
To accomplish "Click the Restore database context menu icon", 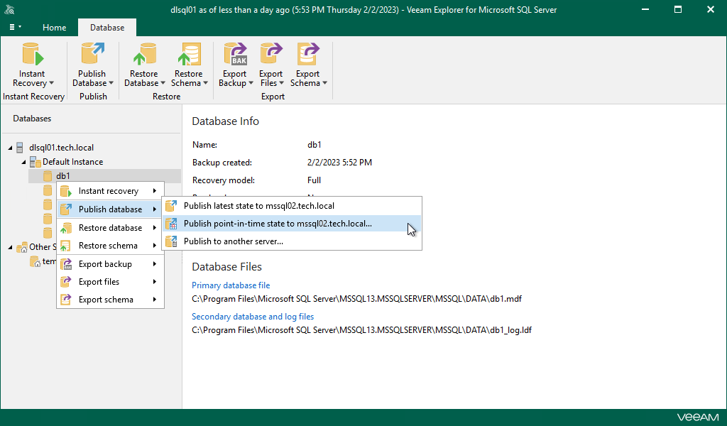I will tap(66, 228).
